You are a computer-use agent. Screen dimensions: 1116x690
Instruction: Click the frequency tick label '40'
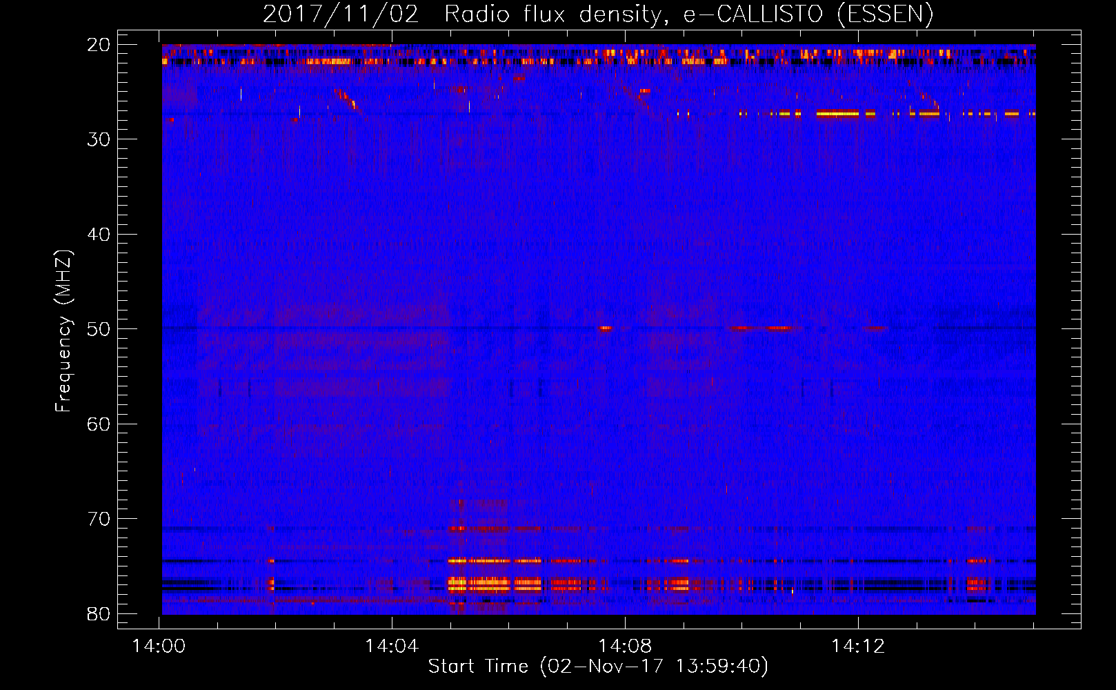(x=99, y=235)
